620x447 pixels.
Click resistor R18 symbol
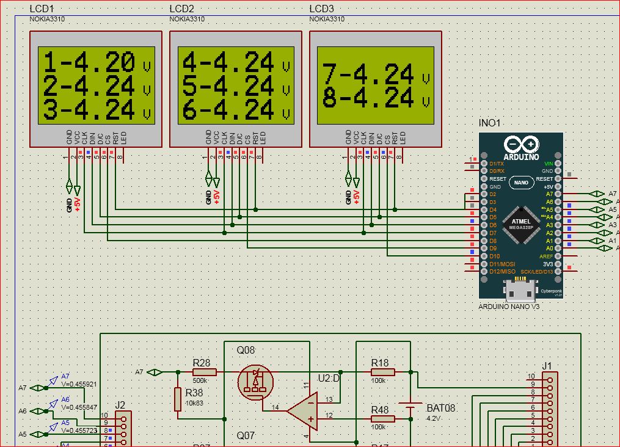383,372
